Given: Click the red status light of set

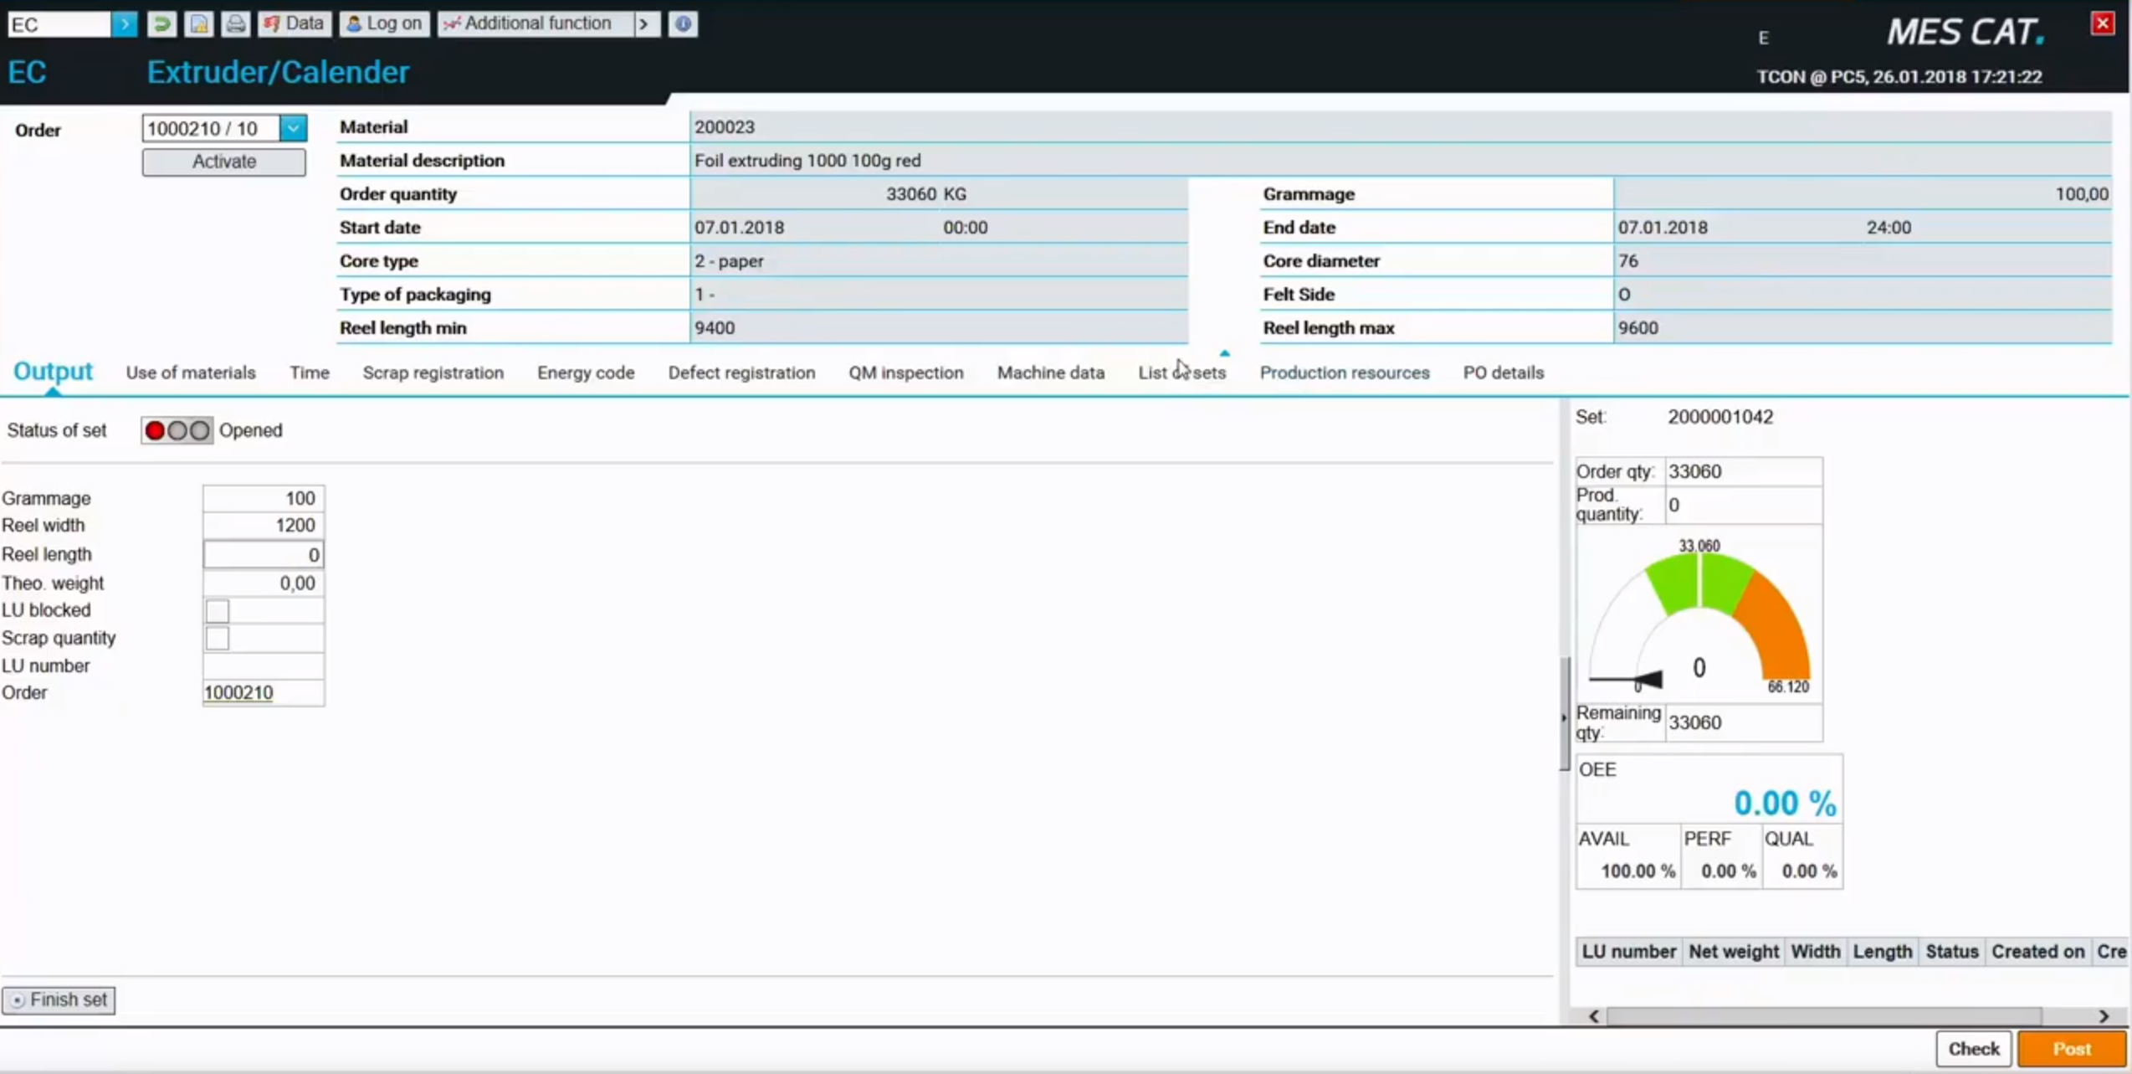Looking at the screenshot, I should click(154, 430).
